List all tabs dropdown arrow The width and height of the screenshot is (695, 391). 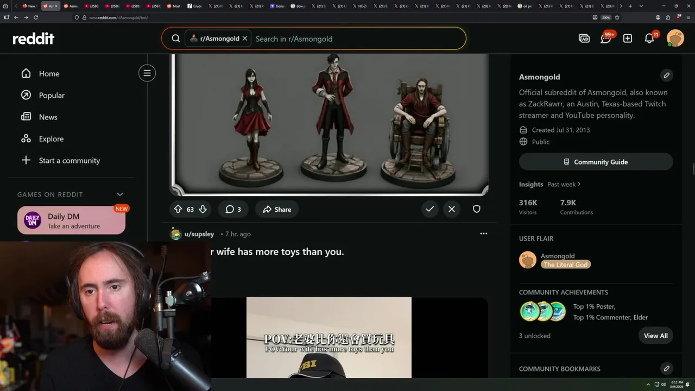click(641, 6)
